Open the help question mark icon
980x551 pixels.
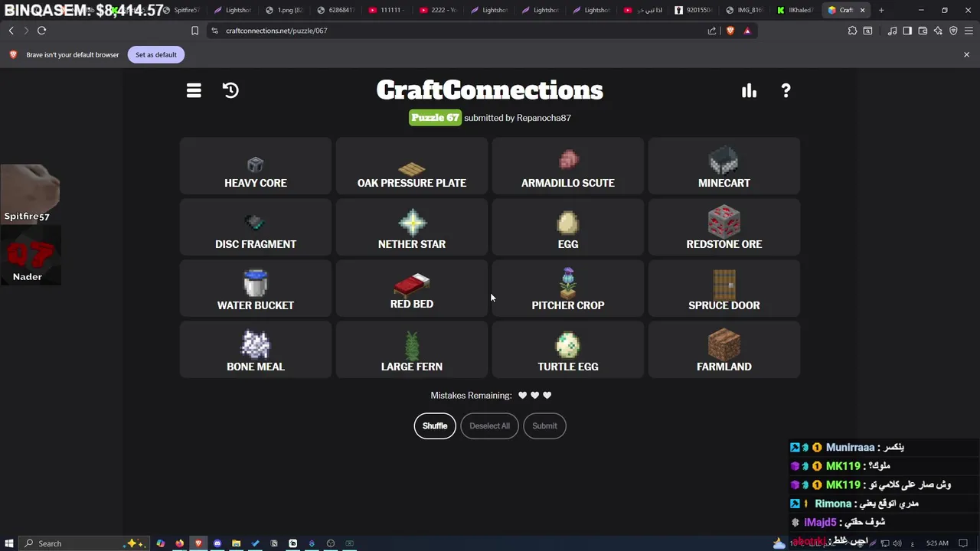786,90
